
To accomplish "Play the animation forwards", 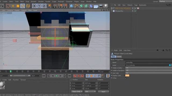I will tap(57, 76).
